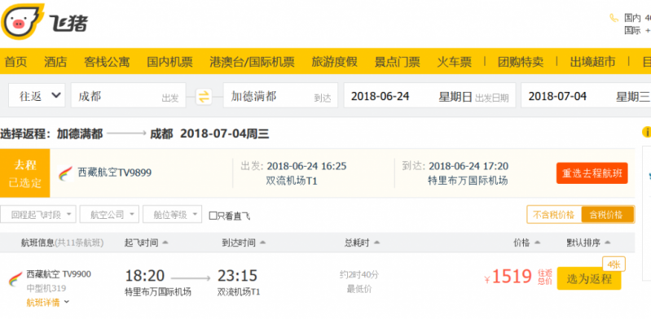Click 选为返程 button for TV9900

(x=589, y=279)
